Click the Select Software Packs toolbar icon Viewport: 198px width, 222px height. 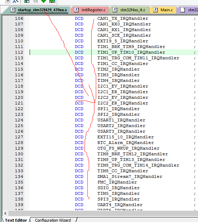click(52, 1)
